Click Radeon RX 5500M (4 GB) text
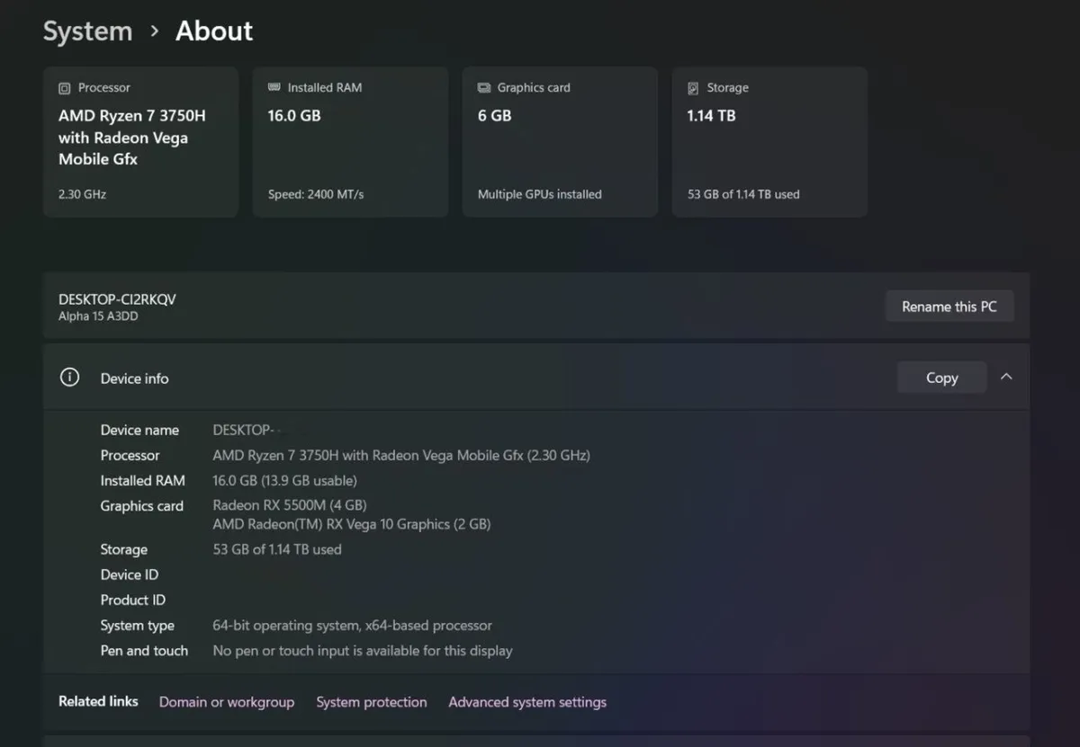 290,505
